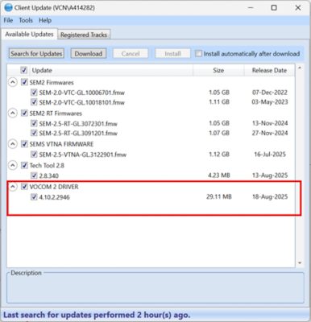Select the 4.10.2.2946 version row text

coord(55,197)
